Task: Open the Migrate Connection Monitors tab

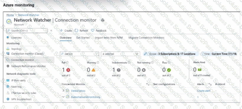Action: click(146, 38)
